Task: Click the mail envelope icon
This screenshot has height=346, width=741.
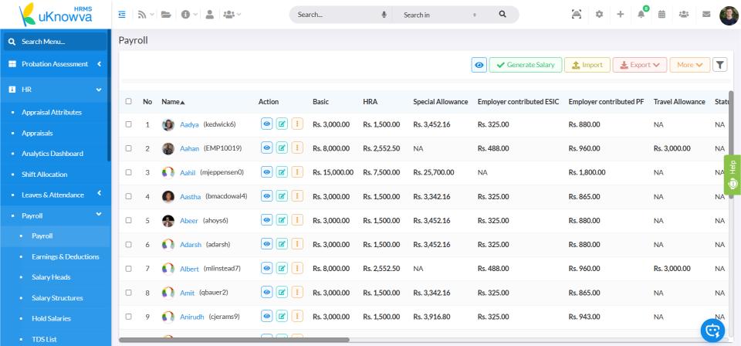Action: pos(705,15)
